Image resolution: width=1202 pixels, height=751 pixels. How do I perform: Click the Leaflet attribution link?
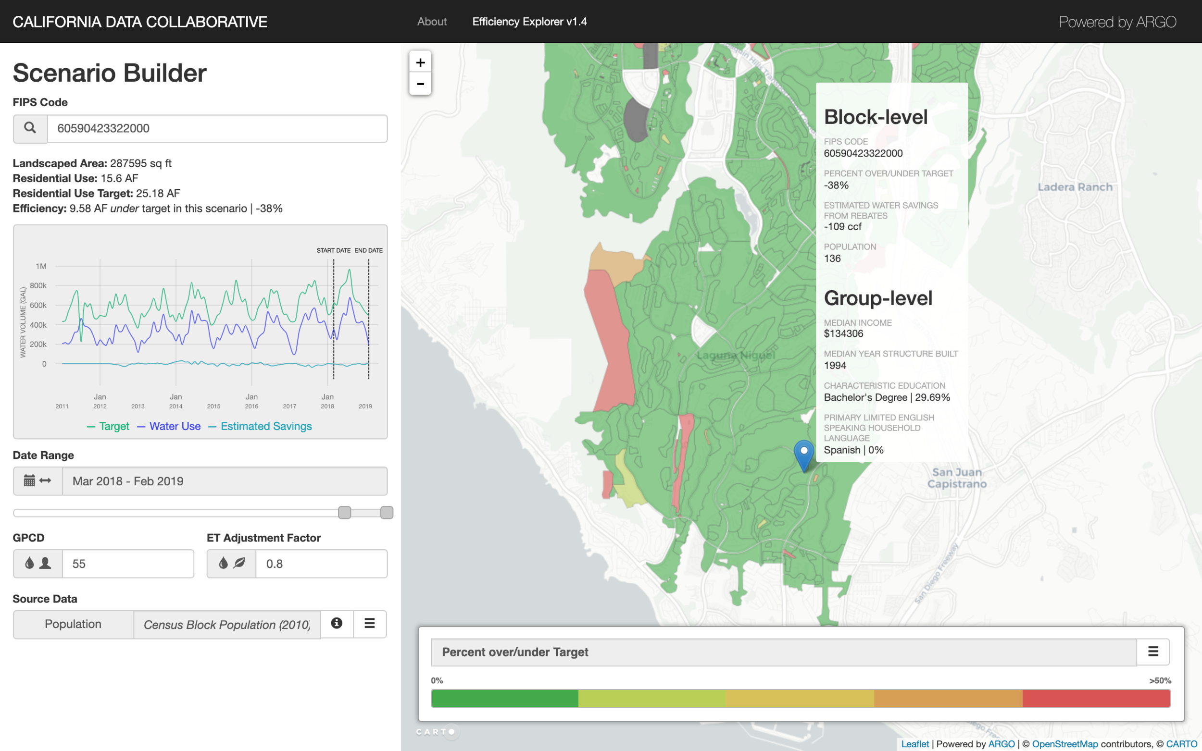[914, 743]
